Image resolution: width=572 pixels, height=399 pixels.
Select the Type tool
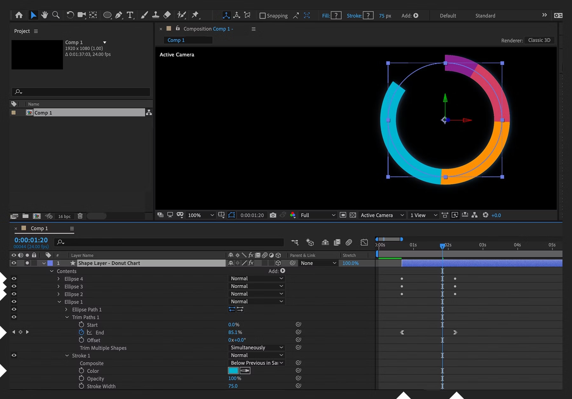(130, 15)
